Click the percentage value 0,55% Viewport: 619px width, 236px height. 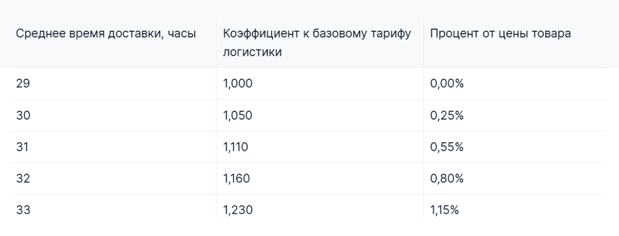(x=447, y=147)
